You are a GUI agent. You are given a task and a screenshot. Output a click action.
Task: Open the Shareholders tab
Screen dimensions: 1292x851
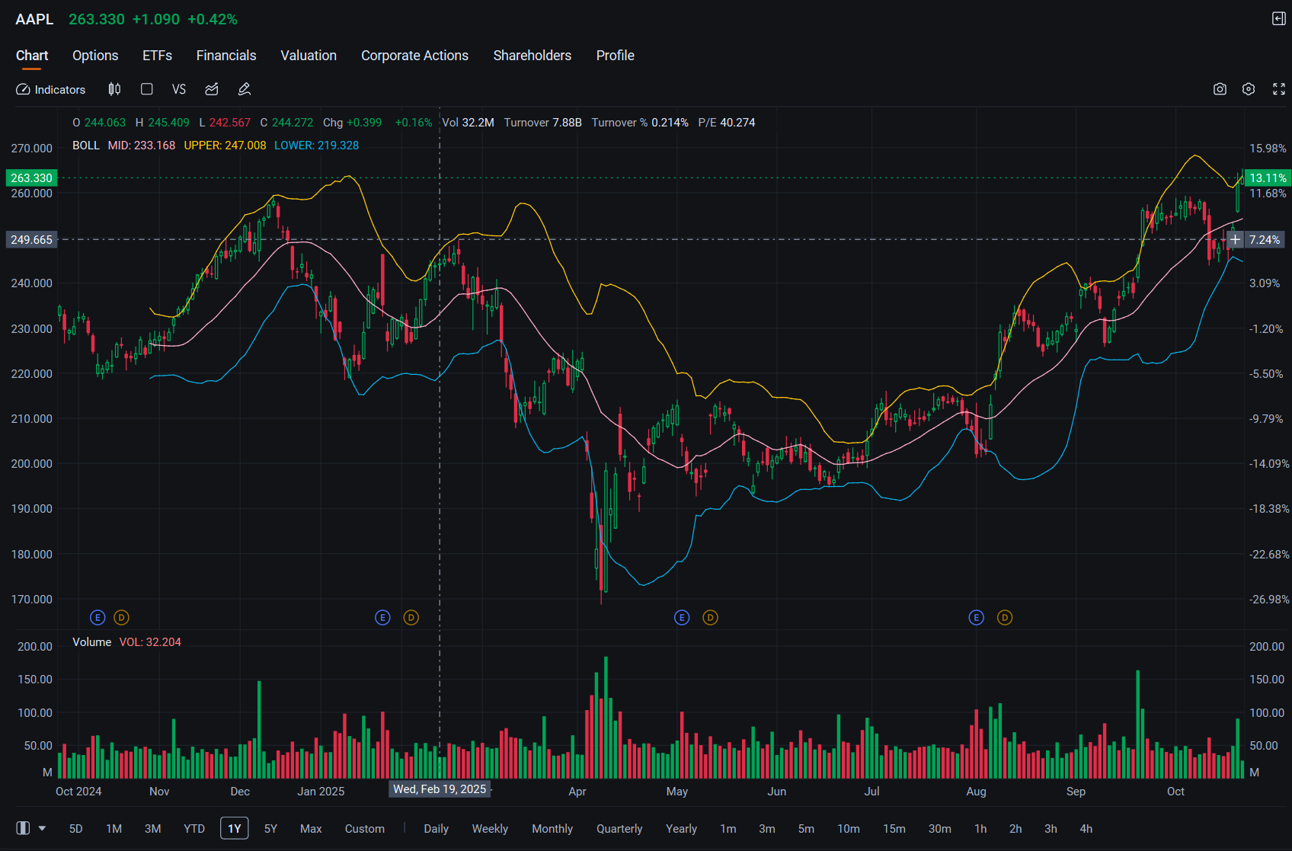[532, 56]
